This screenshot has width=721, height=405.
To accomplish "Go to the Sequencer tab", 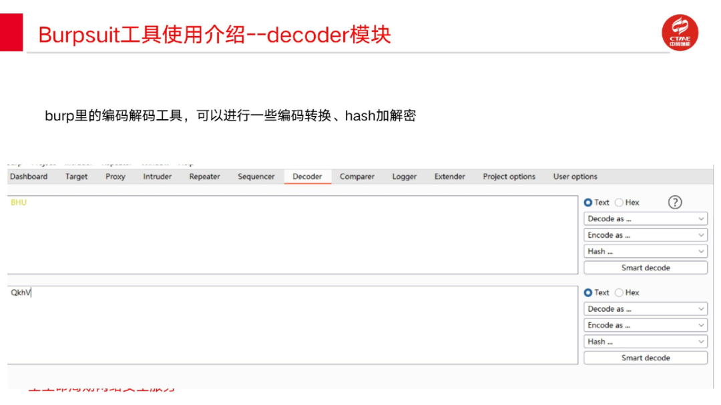I will [256, 177].
